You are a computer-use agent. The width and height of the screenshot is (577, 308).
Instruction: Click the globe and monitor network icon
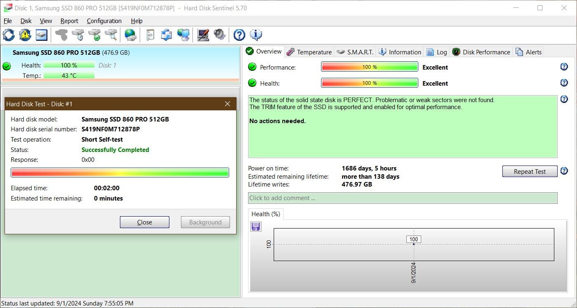[x=183, y=35]
